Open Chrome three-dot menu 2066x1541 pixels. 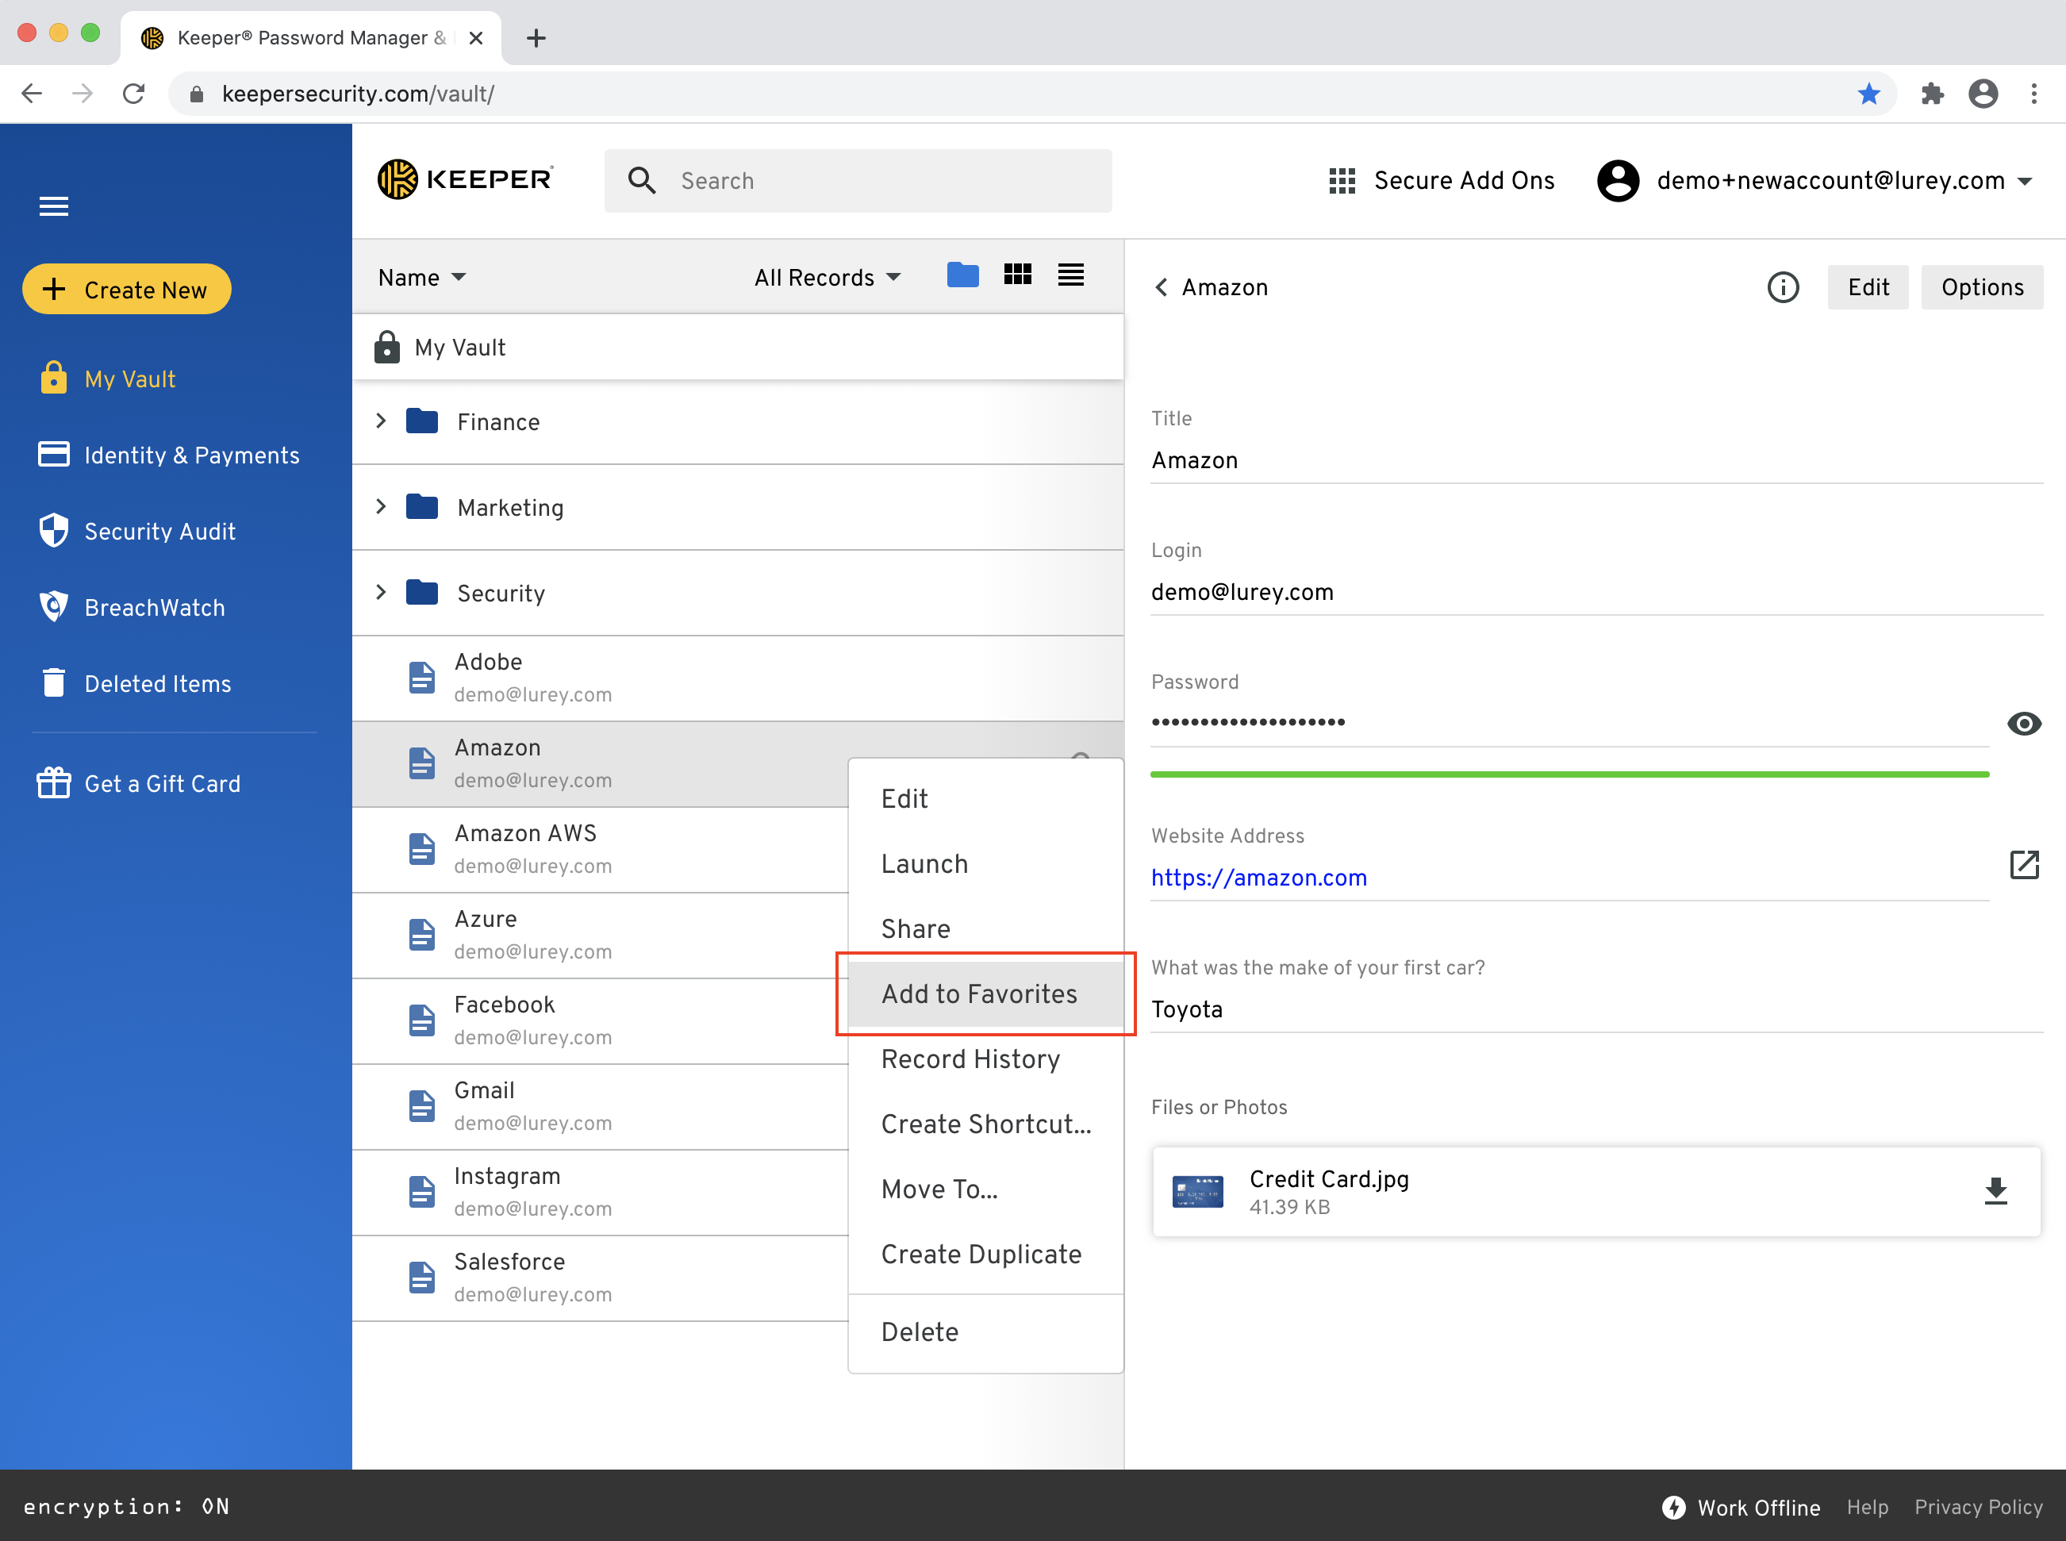tap(2033, 94)
